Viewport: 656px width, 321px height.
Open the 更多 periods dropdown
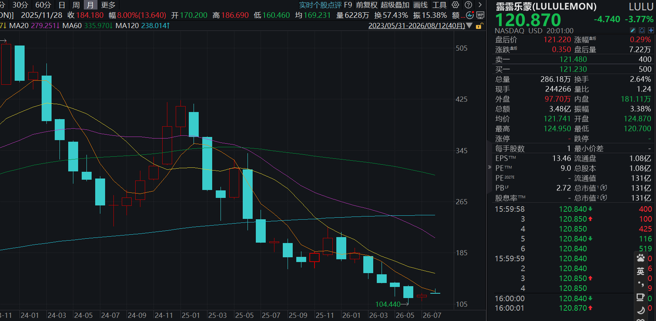[108, 5]
